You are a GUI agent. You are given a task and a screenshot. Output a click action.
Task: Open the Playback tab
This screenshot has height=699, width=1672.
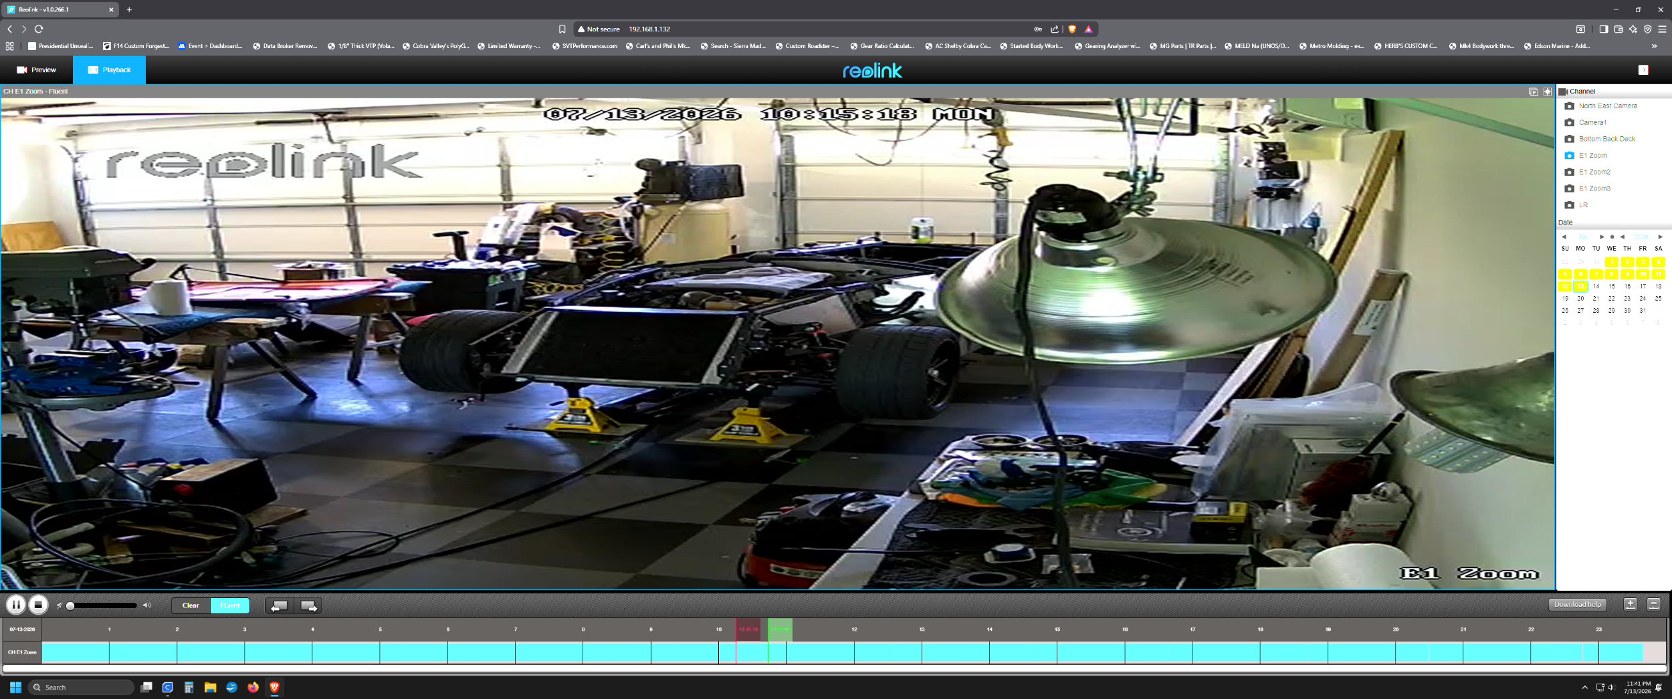(109, 69)
